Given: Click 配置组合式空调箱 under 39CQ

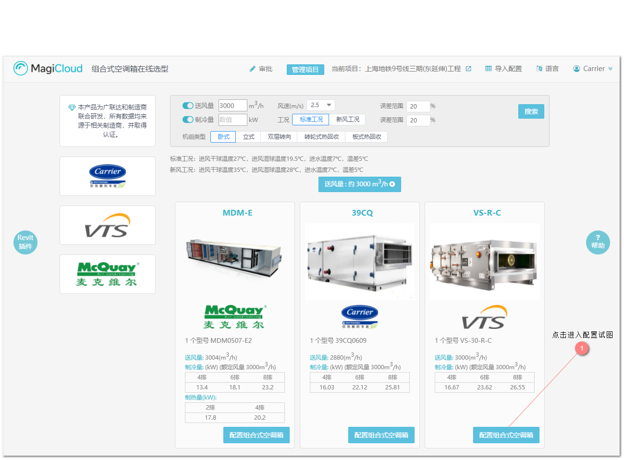Looking at the screenshot, I should pos(381,435).
